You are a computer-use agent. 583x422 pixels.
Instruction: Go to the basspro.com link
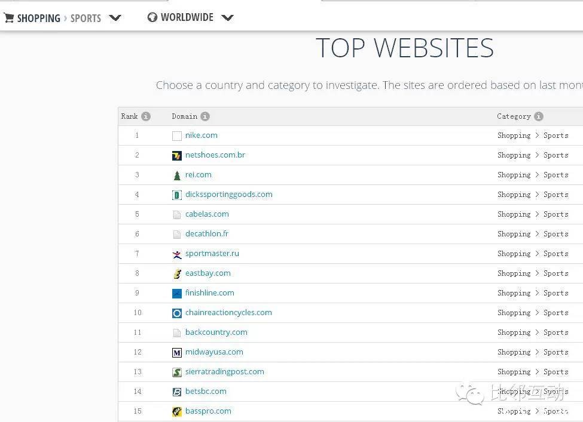[208, 411]
